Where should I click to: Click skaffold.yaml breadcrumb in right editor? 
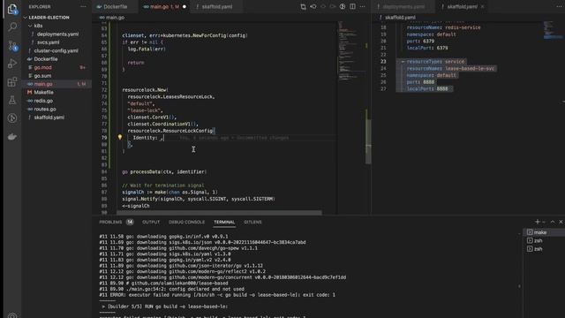point(400,18)
